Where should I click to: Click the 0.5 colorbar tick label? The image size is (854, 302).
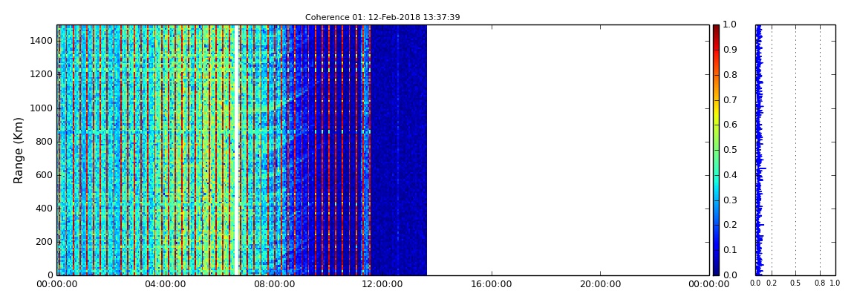click(728, 150)
